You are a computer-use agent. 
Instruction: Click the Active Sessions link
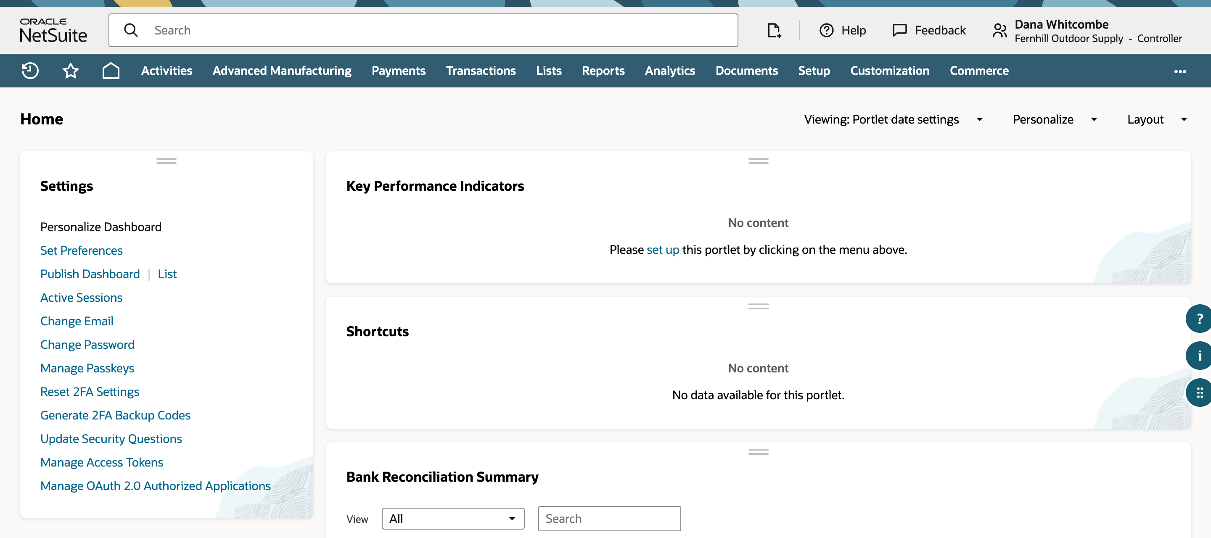81,298
